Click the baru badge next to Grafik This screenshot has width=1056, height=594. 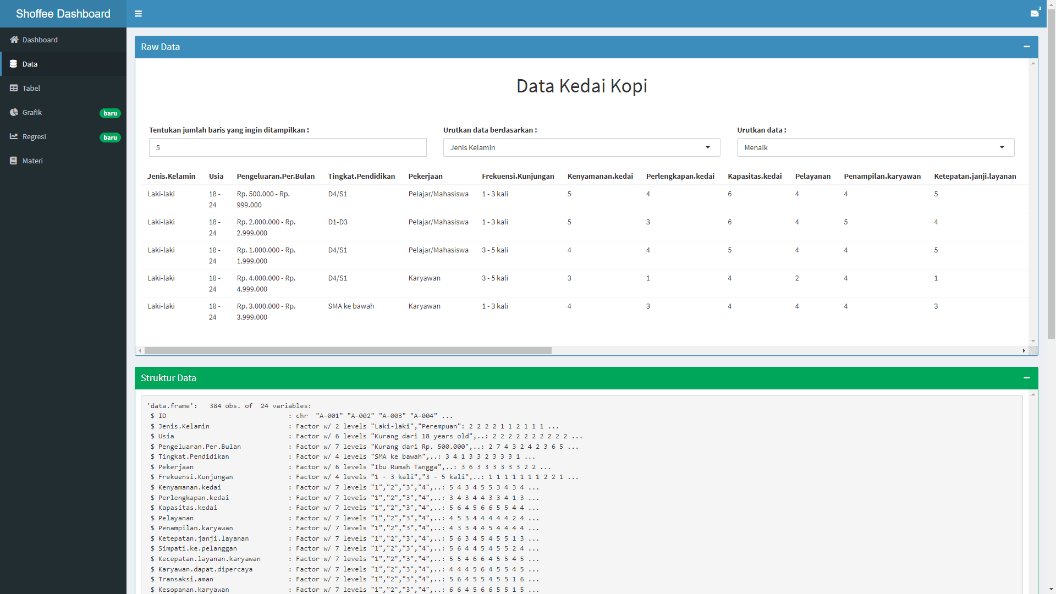tap(110, 113)
